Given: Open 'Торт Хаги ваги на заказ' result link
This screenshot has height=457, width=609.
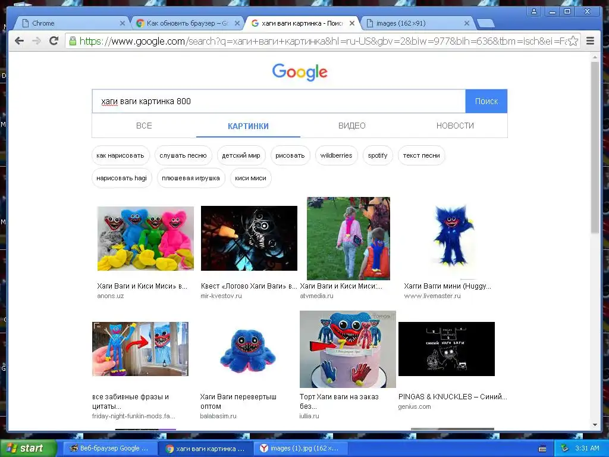Looking at the screenshot, I should coord(339,402).
